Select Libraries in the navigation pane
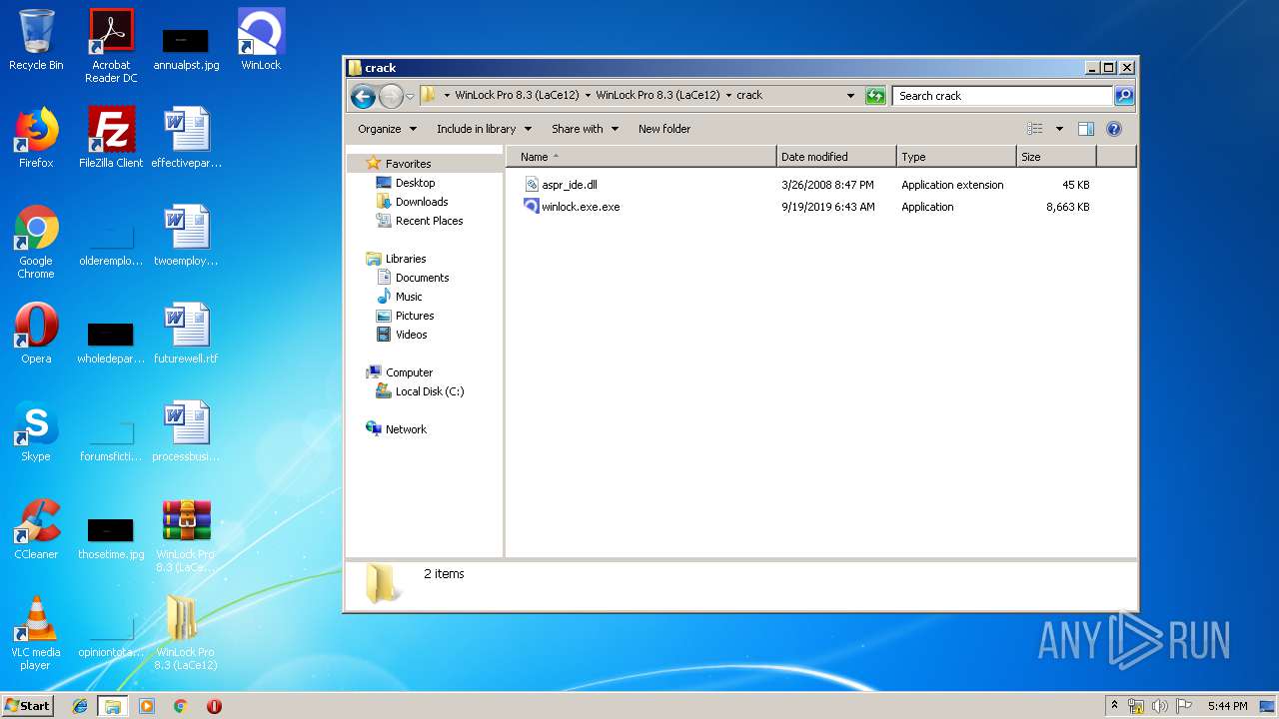1279x719 pixels. [406, 259]
